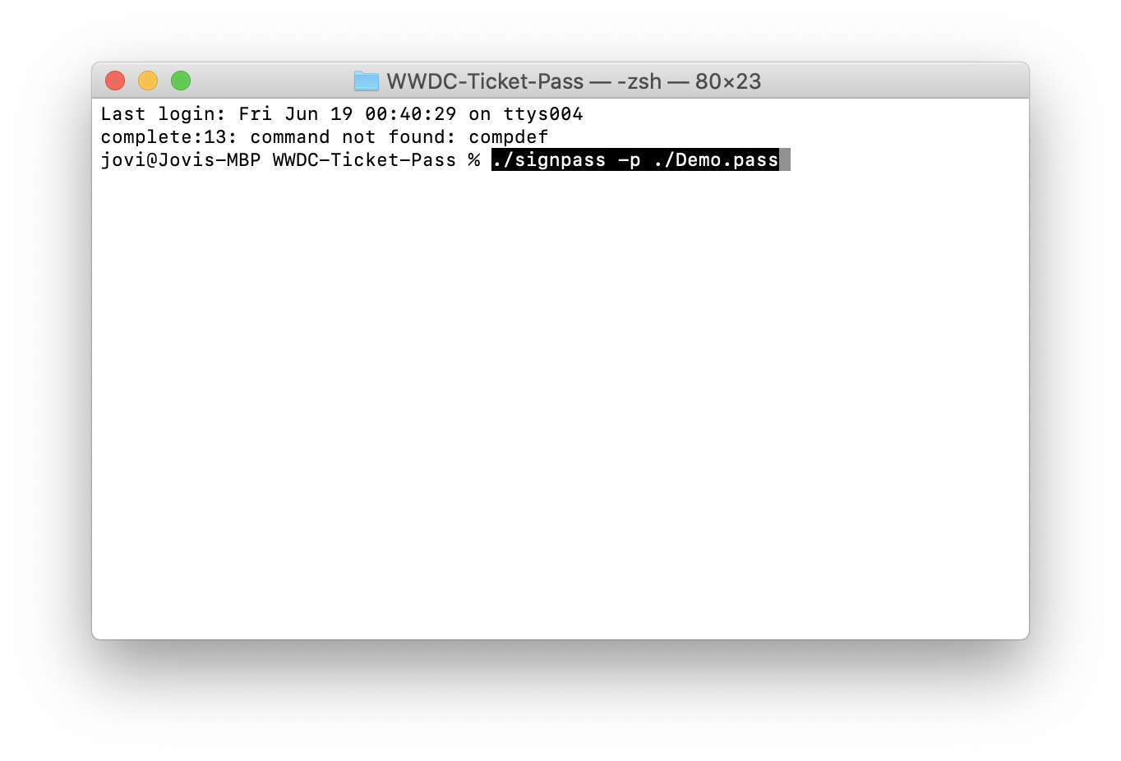Screen dimensions: 1121x761
Task: Click the gray cursor block after Demo.pass
Action: 785,159
